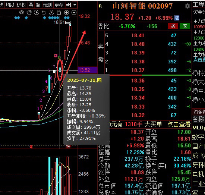Image resolution: width=205 pixels, height=195 pixels.
Task: Click the 金额 42.28亿 value
Action: click(x=134, y=166)
